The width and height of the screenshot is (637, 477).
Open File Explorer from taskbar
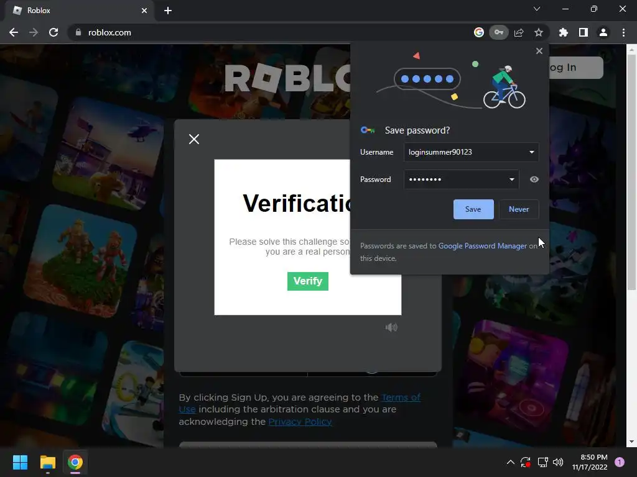coord(47,462)
